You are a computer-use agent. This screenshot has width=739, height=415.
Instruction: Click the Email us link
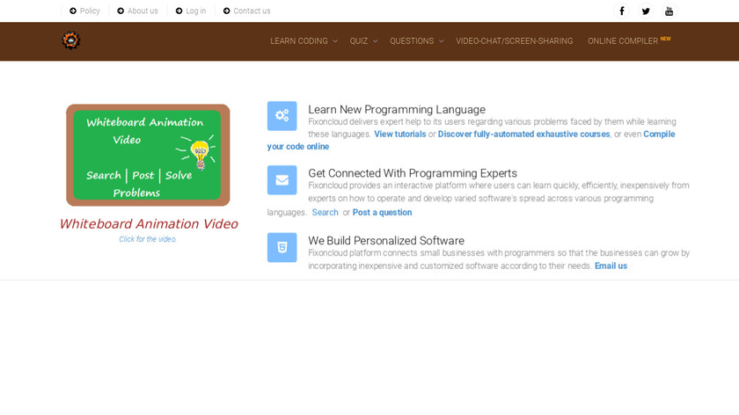point(611,266)
